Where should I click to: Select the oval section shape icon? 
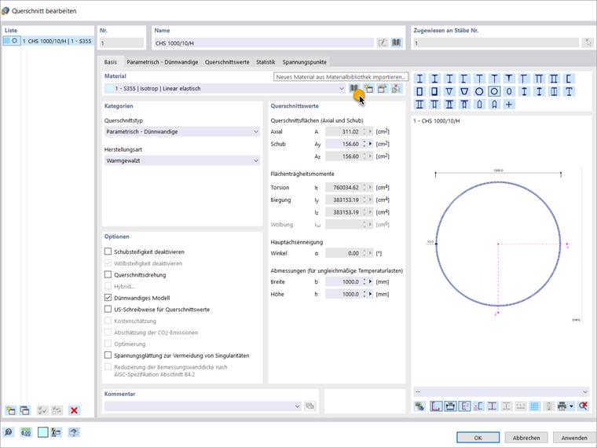pos(509,91)
